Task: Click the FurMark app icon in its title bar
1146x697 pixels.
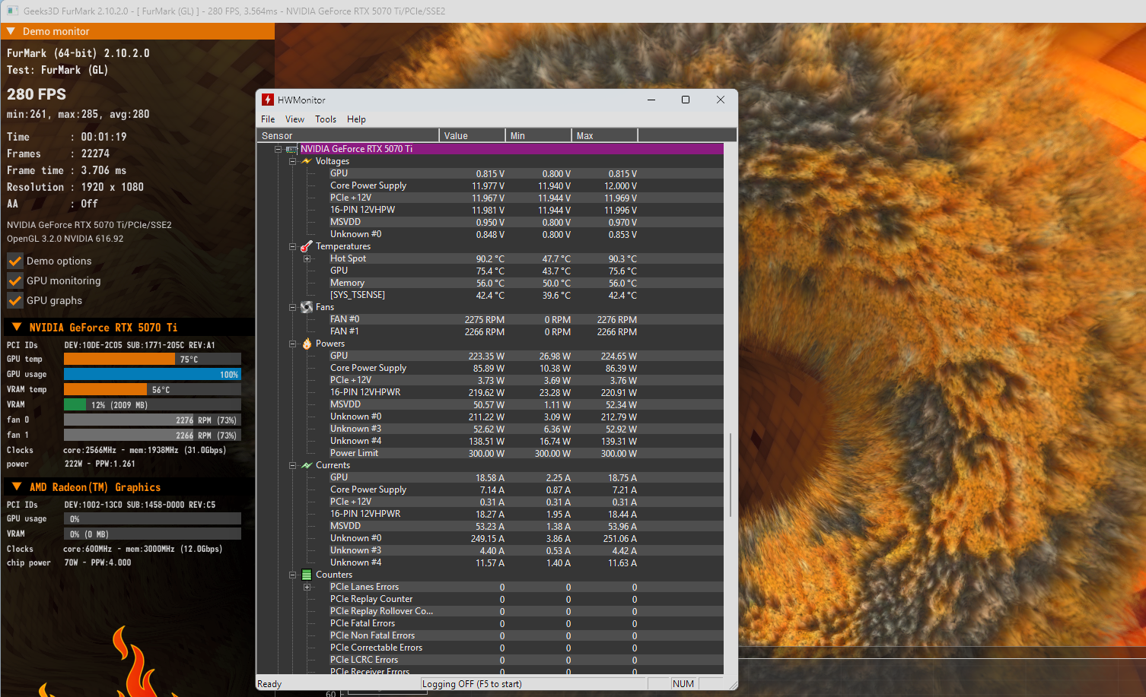Action: [x=12, y=11]
